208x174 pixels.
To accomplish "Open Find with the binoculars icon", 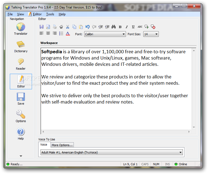I will (113, 27).
